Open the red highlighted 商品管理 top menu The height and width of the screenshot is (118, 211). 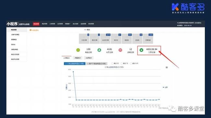[36, 24]
